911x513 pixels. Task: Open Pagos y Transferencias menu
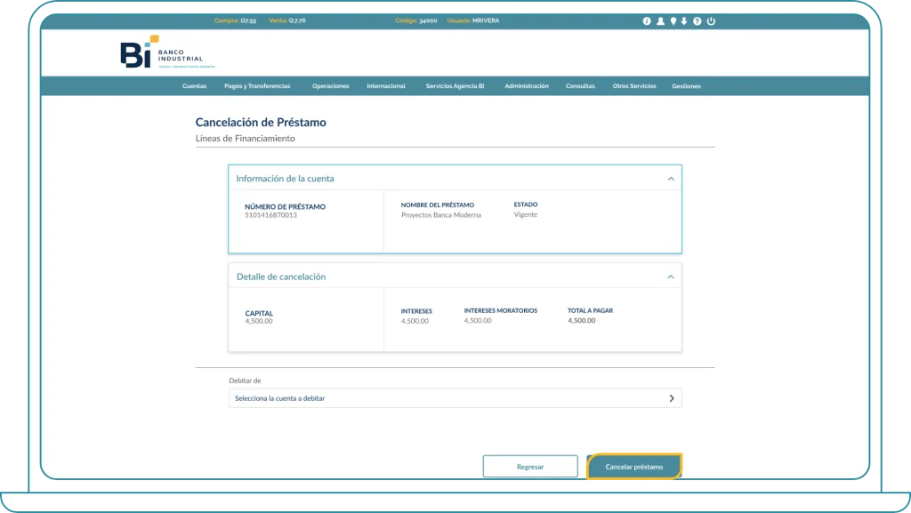tap(257, 86)
